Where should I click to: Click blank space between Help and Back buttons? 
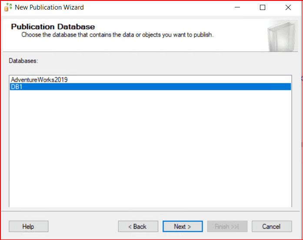[x=83, y=227]
